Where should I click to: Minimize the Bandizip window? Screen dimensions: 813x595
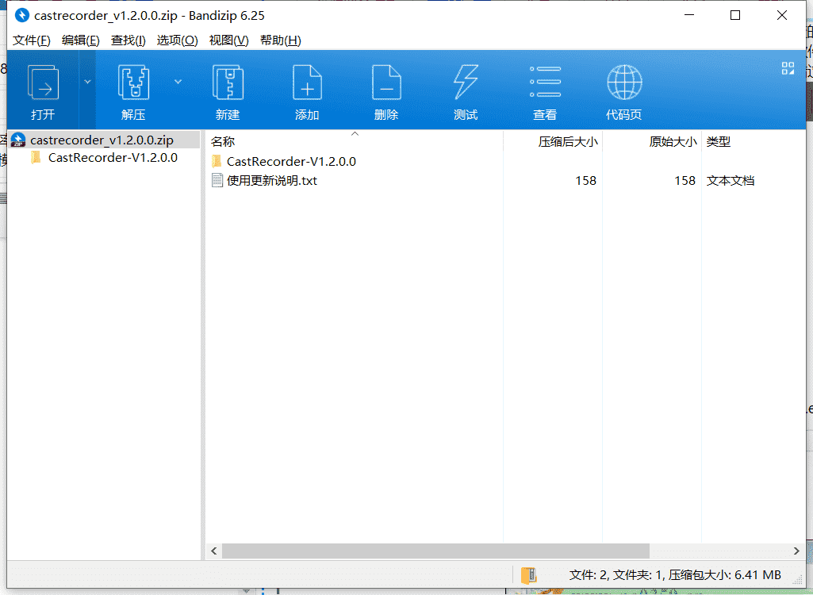pos(689,16)
